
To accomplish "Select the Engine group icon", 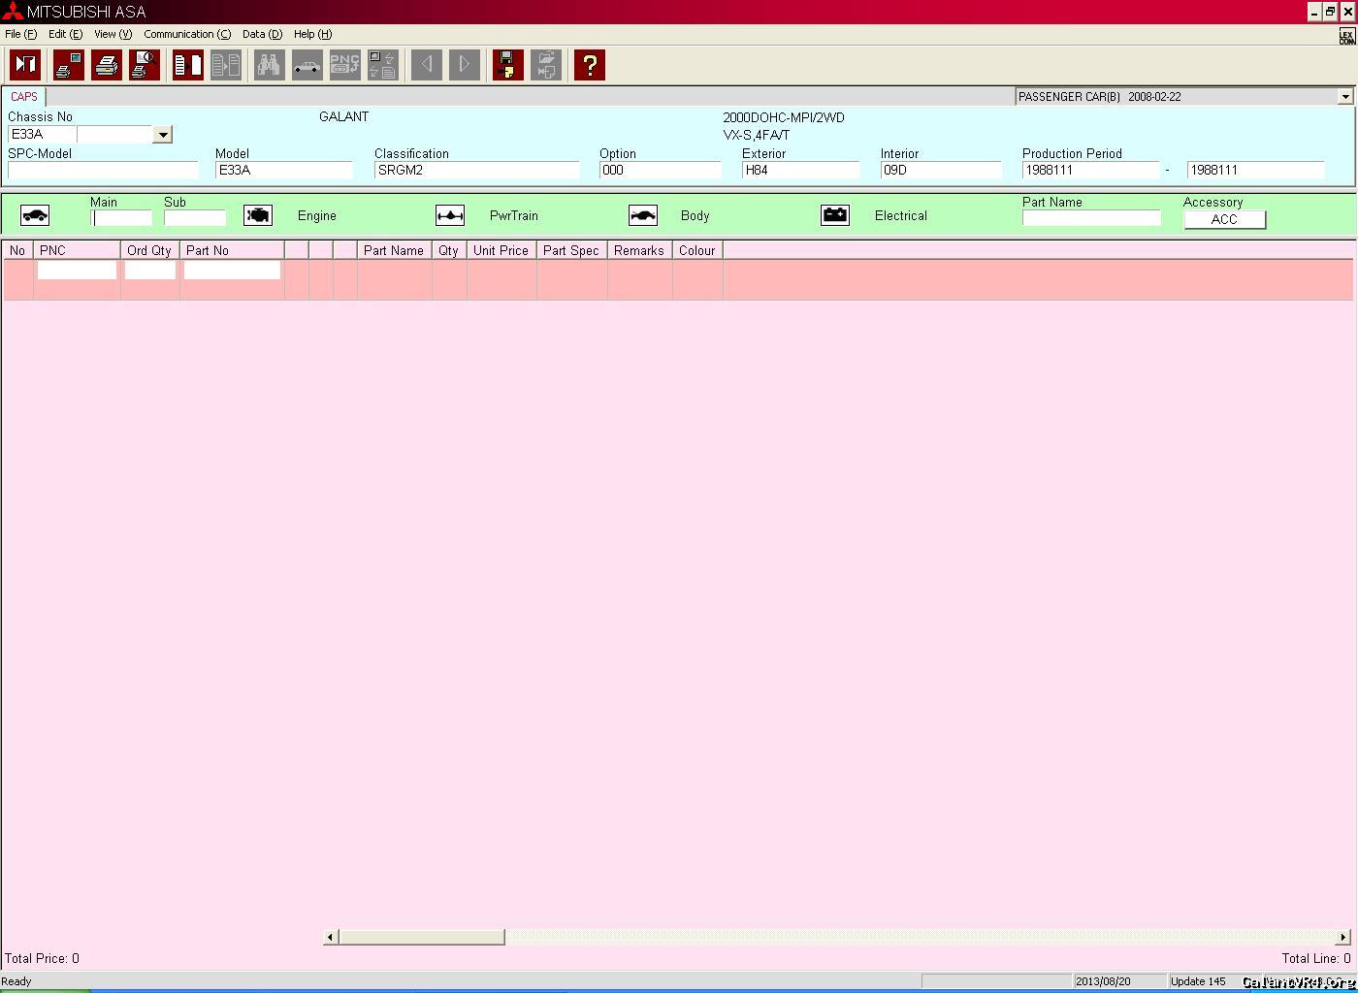I will click(x=258, y=215).
